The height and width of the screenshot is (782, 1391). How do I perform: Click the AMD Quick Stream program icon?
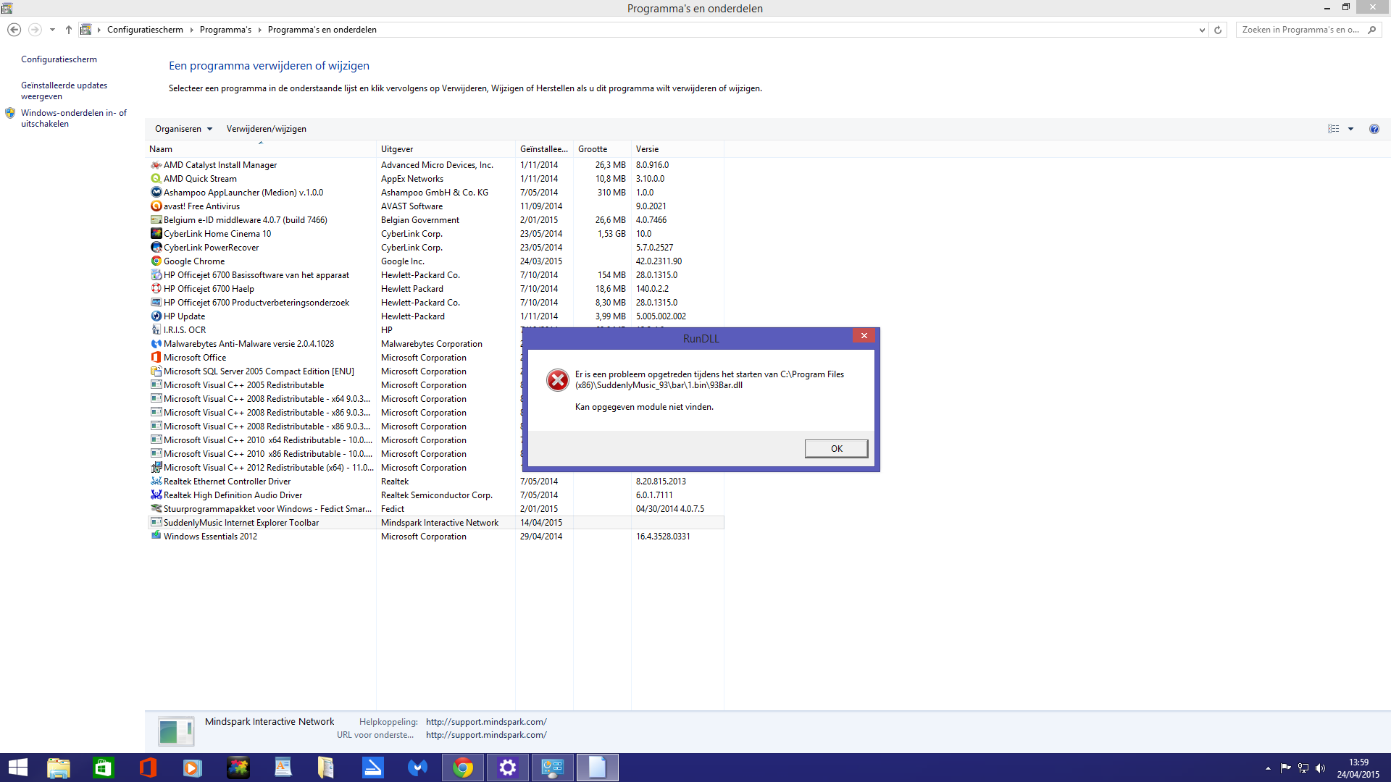coord(156,179)
